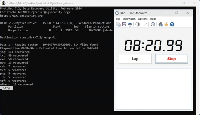This screenshot has width=200, height=115.
Task: Open the home page globe icon
Action: [x=160, y=24]
